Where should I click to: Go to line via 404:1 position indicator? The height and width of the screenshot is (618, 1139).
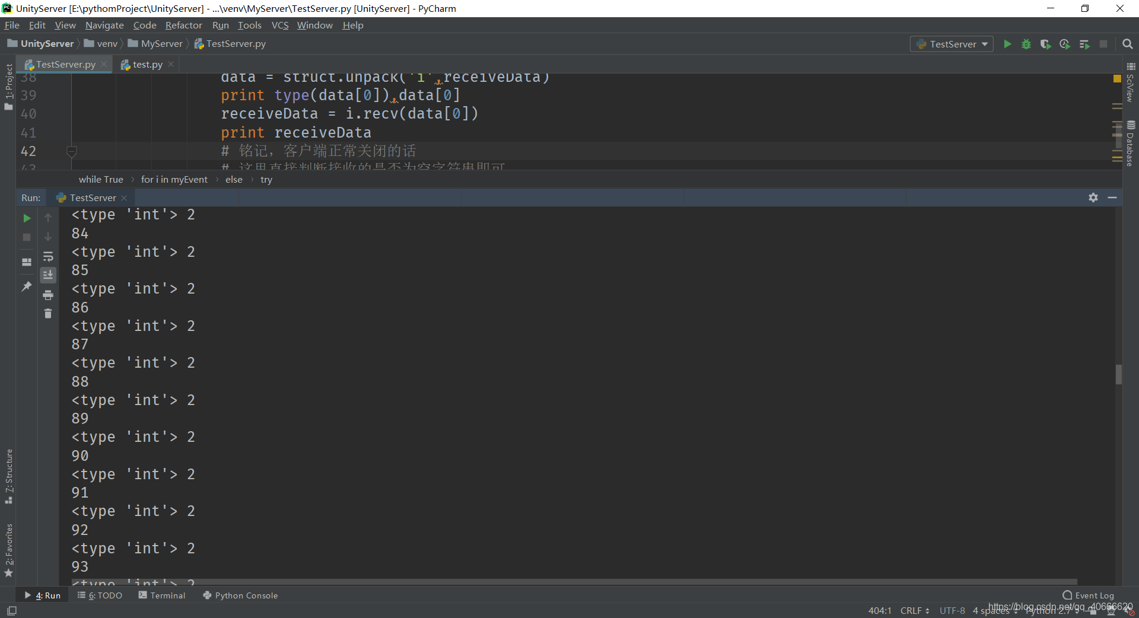tap(880, 610)
